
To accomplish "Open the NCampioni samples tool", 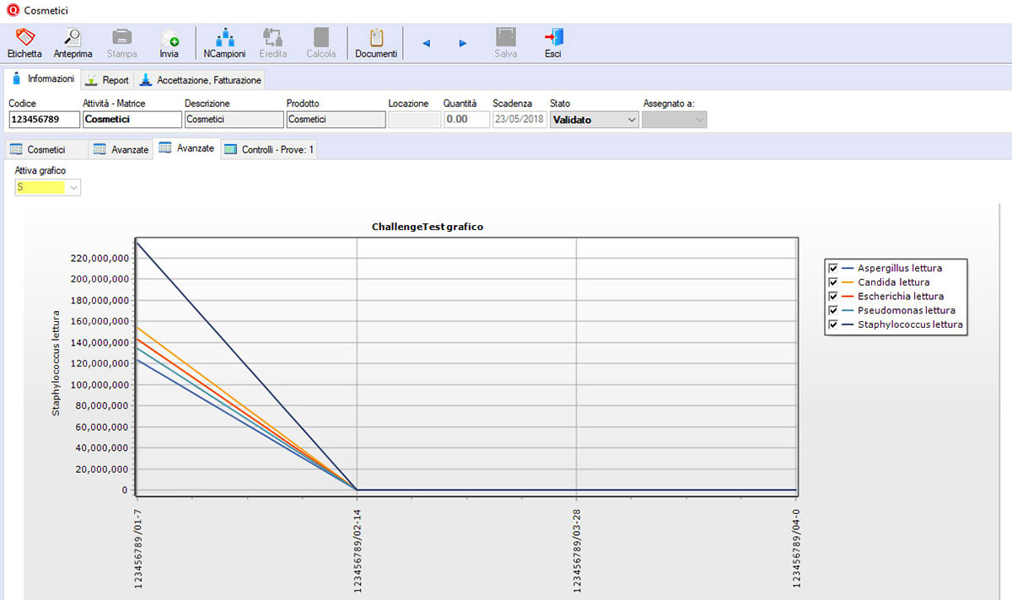I will (x=223, y=42).
